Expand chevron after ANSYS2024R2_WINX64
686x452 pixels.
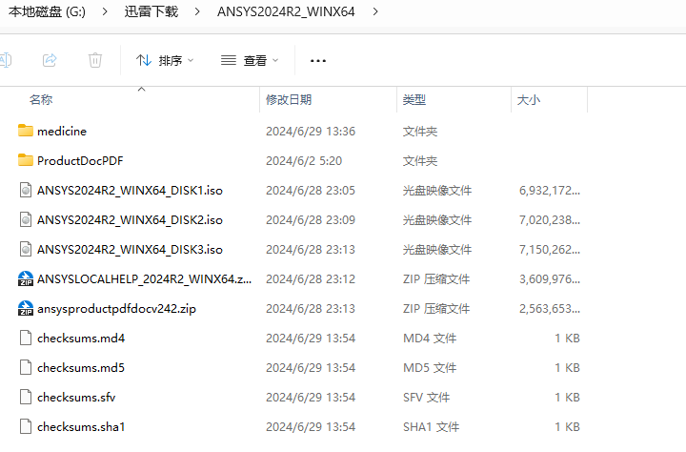click(375, 11)
